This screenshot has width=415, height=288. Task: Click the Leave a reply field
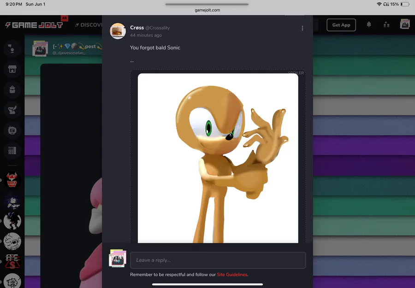(218, 260)
